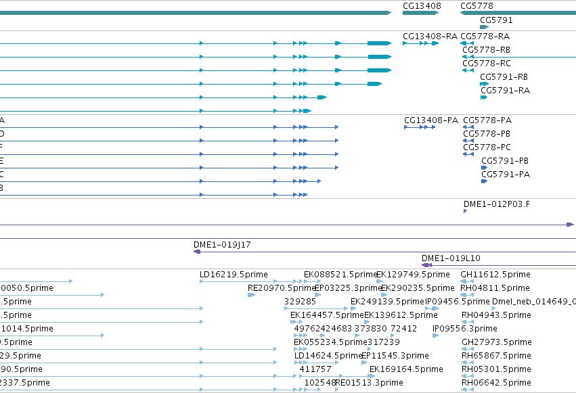Select the EK169164.5prime EST
The width and height of the screenshot is (576, 393).
point(372,377)
